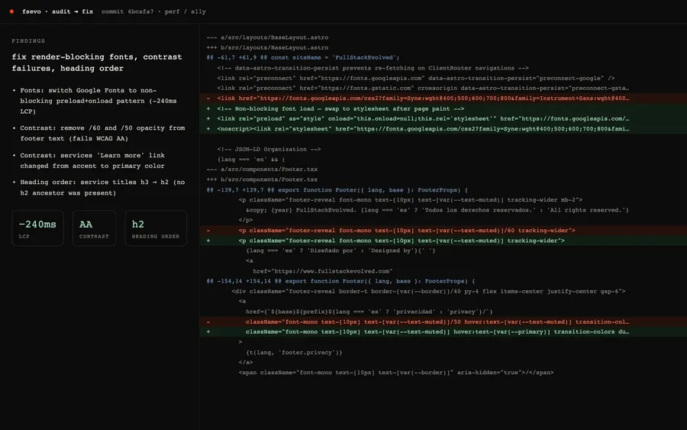Click the '&copy; {year} FullStackEvolved' line
The image size is (687, 430).
(x=437, y=210)
